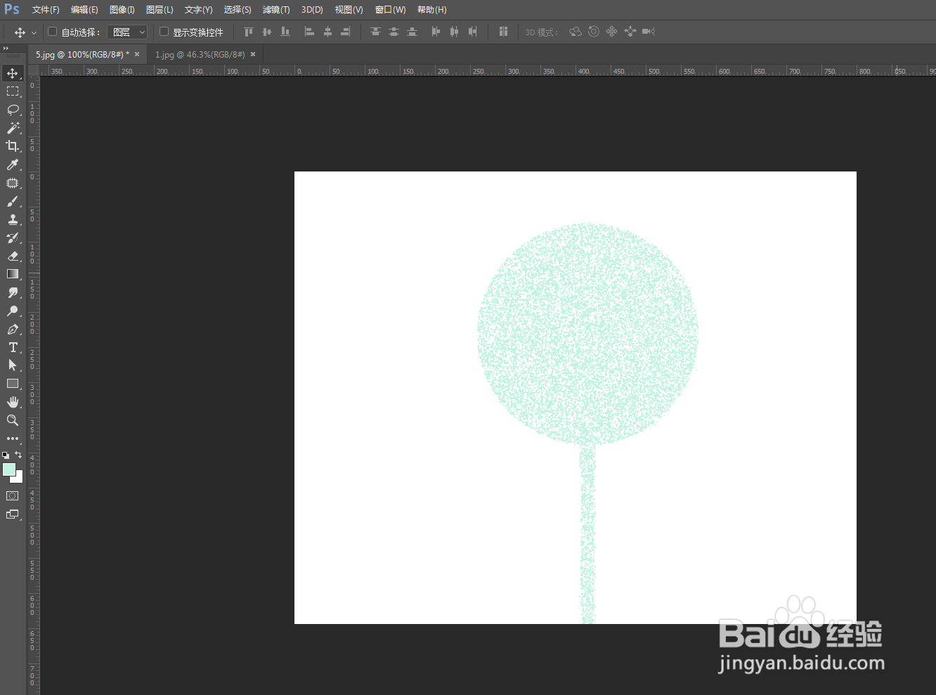Select the Rectangle shape tool
936x695 pixels.
point(13,384)
